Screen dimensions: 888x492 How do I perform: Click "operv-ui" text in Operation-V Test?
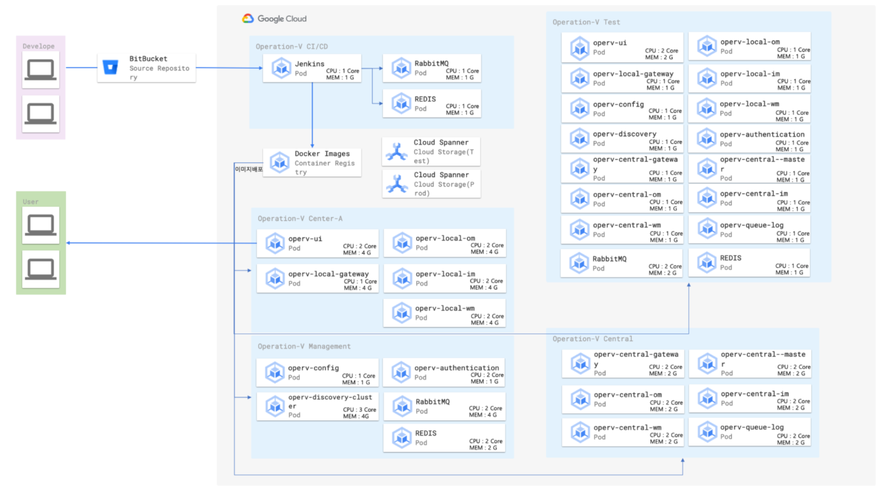tap(610, 43)
